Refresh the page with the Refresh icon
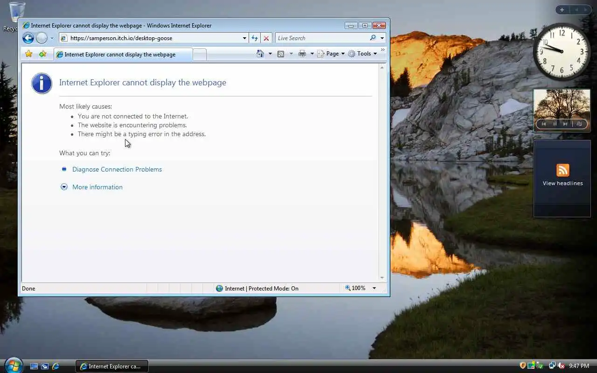597x373 pixels. [x=255, y=38]
